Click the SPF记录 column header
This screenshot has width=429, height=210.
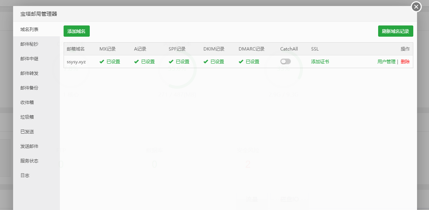[177, 49]
